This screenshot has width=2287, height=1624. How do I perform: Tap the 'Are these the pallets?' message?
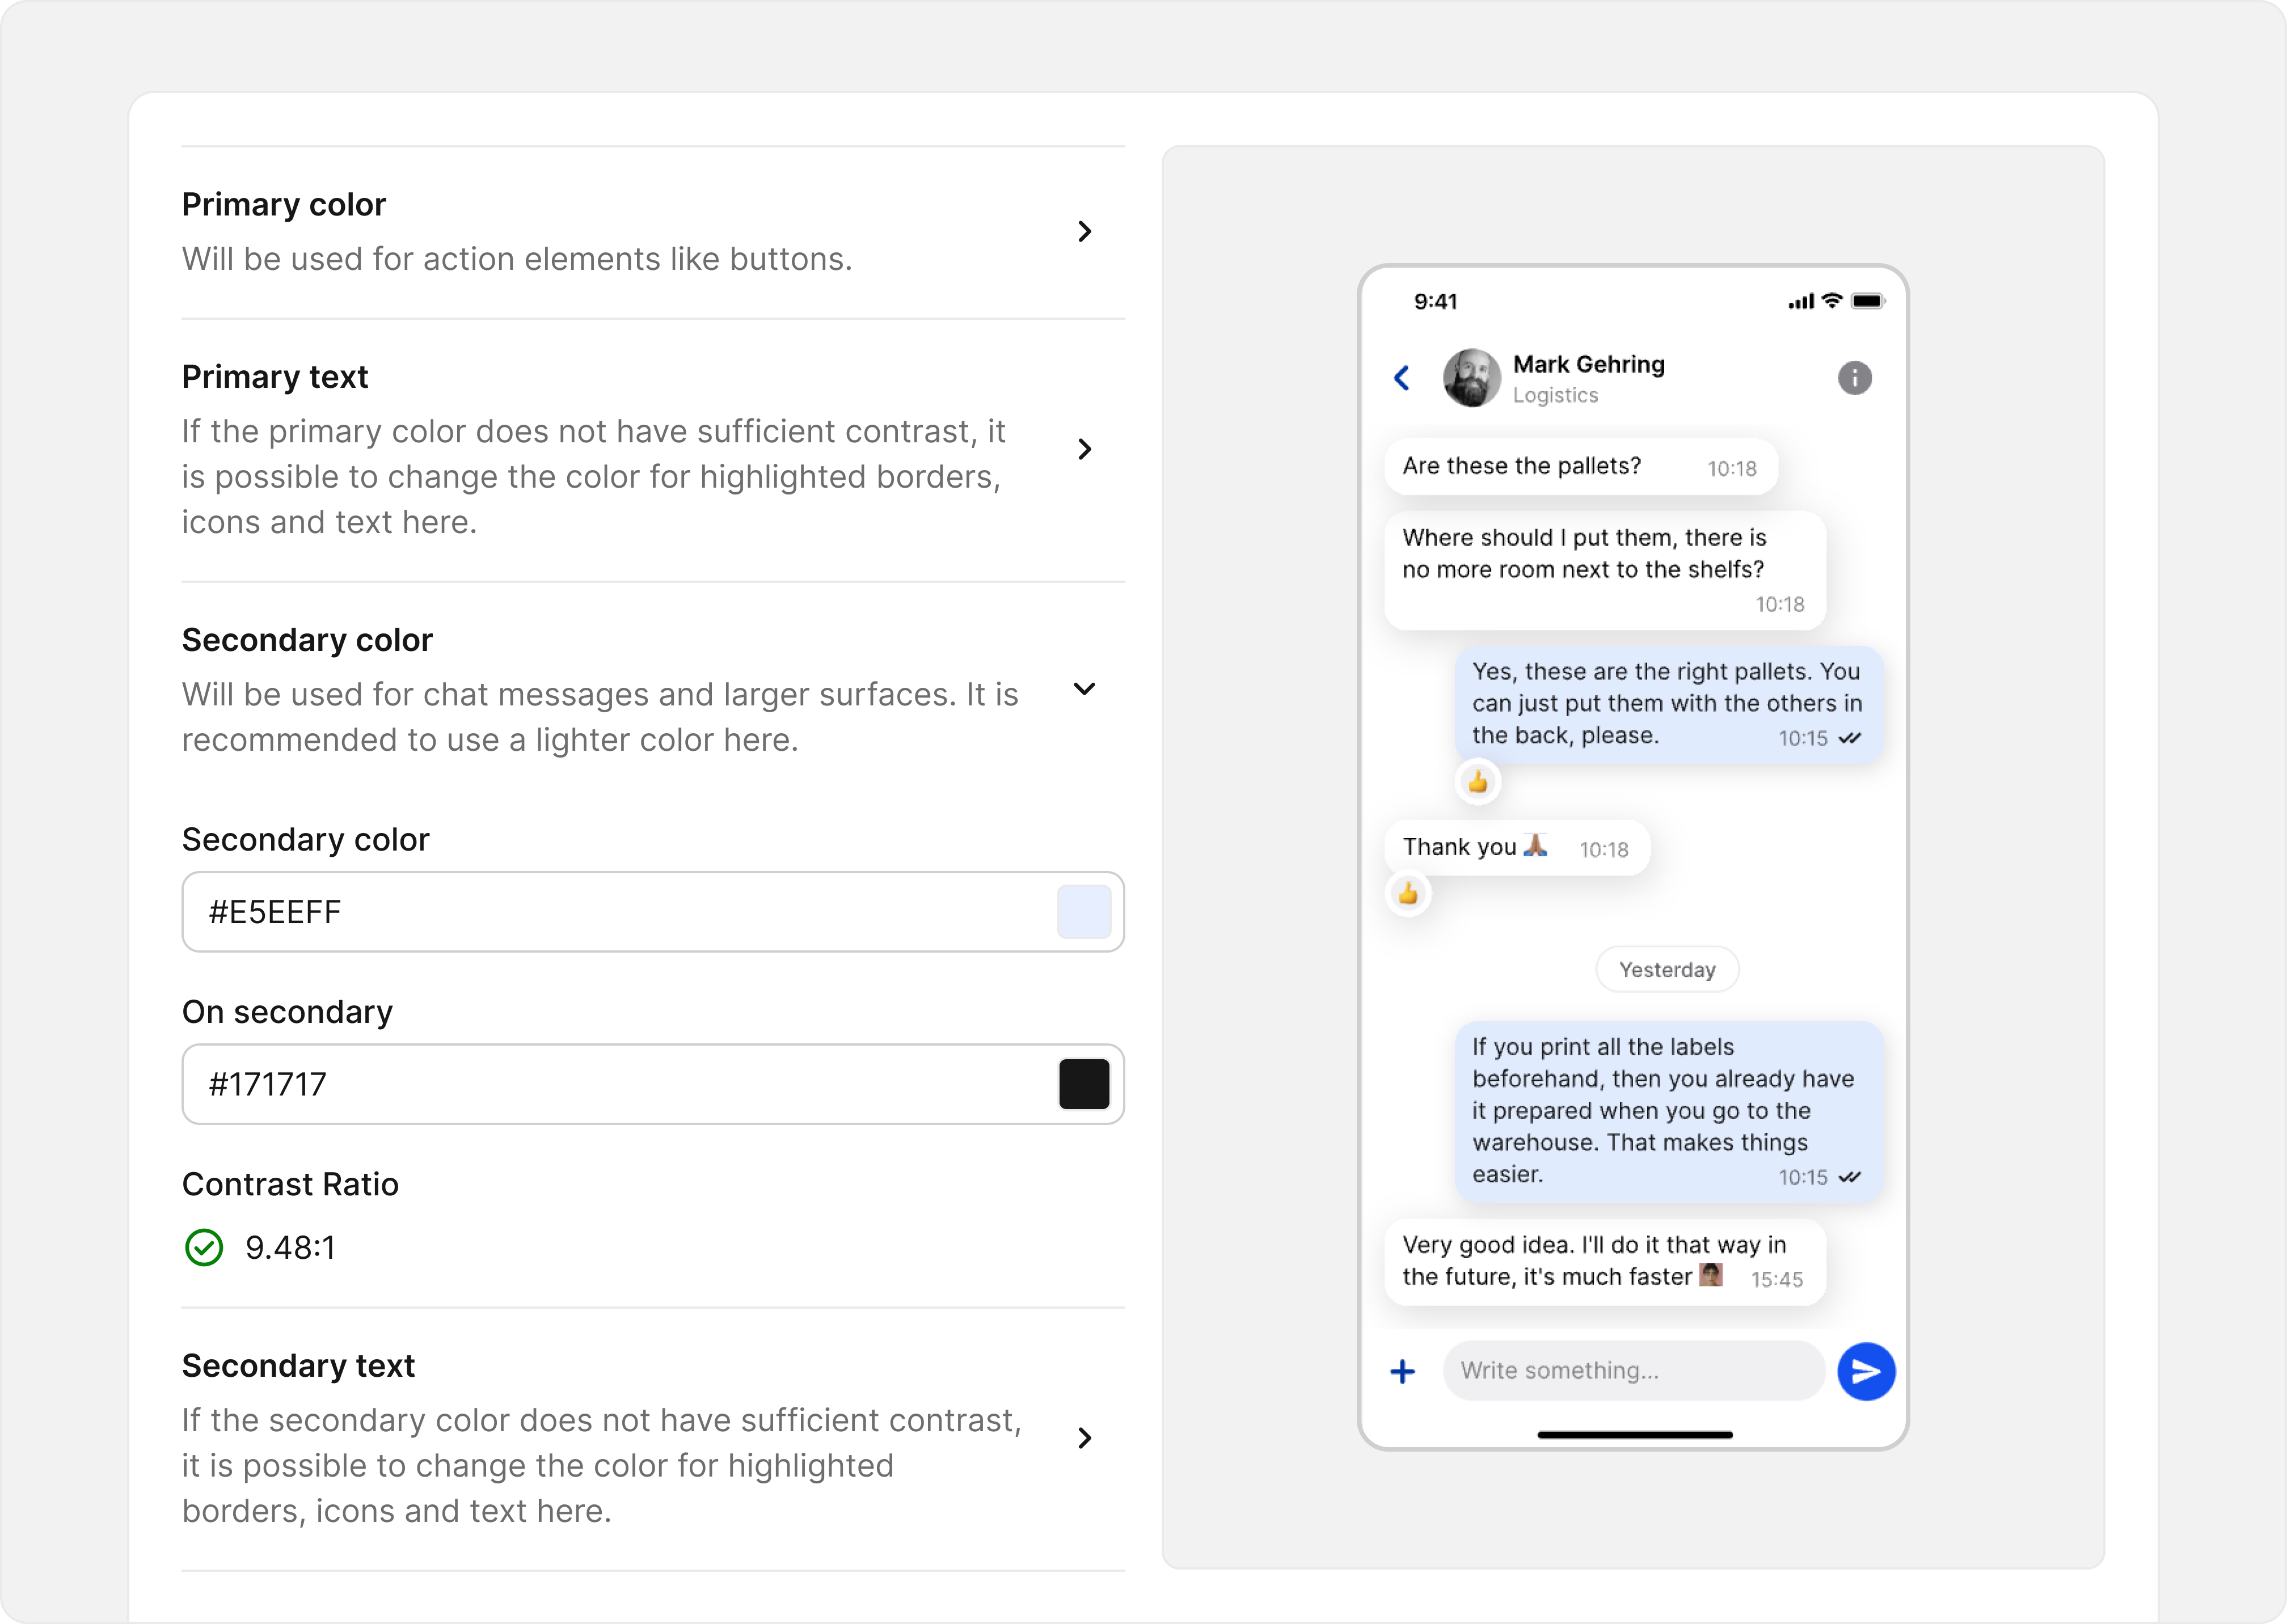point(1581,466)
